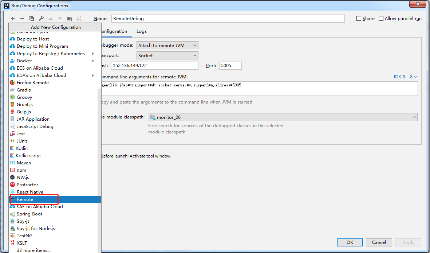430x253 pixels.
Task: Expand the Docker submenu arrow
Action: (x=93, y=61)
